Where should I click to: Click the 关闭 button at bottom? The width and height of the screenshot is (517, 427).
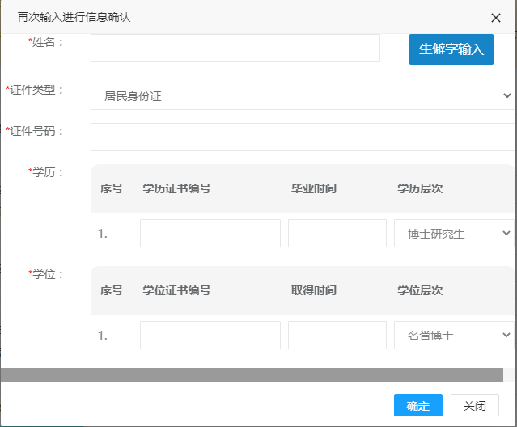coord(475,405)
